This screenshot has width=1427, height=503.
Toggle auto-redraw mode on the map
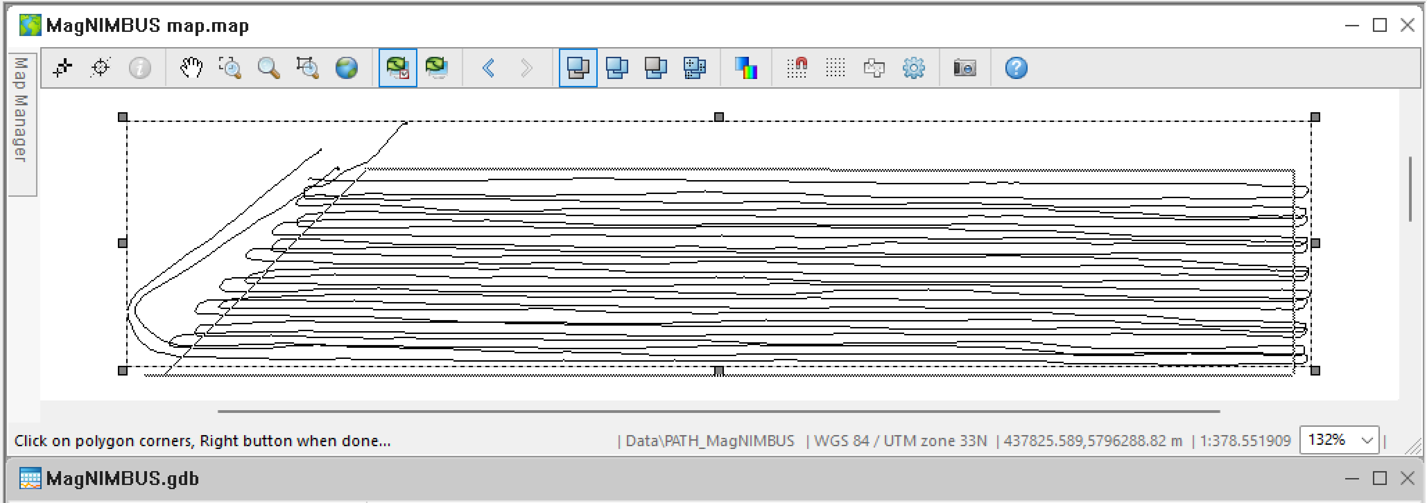pyautogui.click(x=398, y=67)
